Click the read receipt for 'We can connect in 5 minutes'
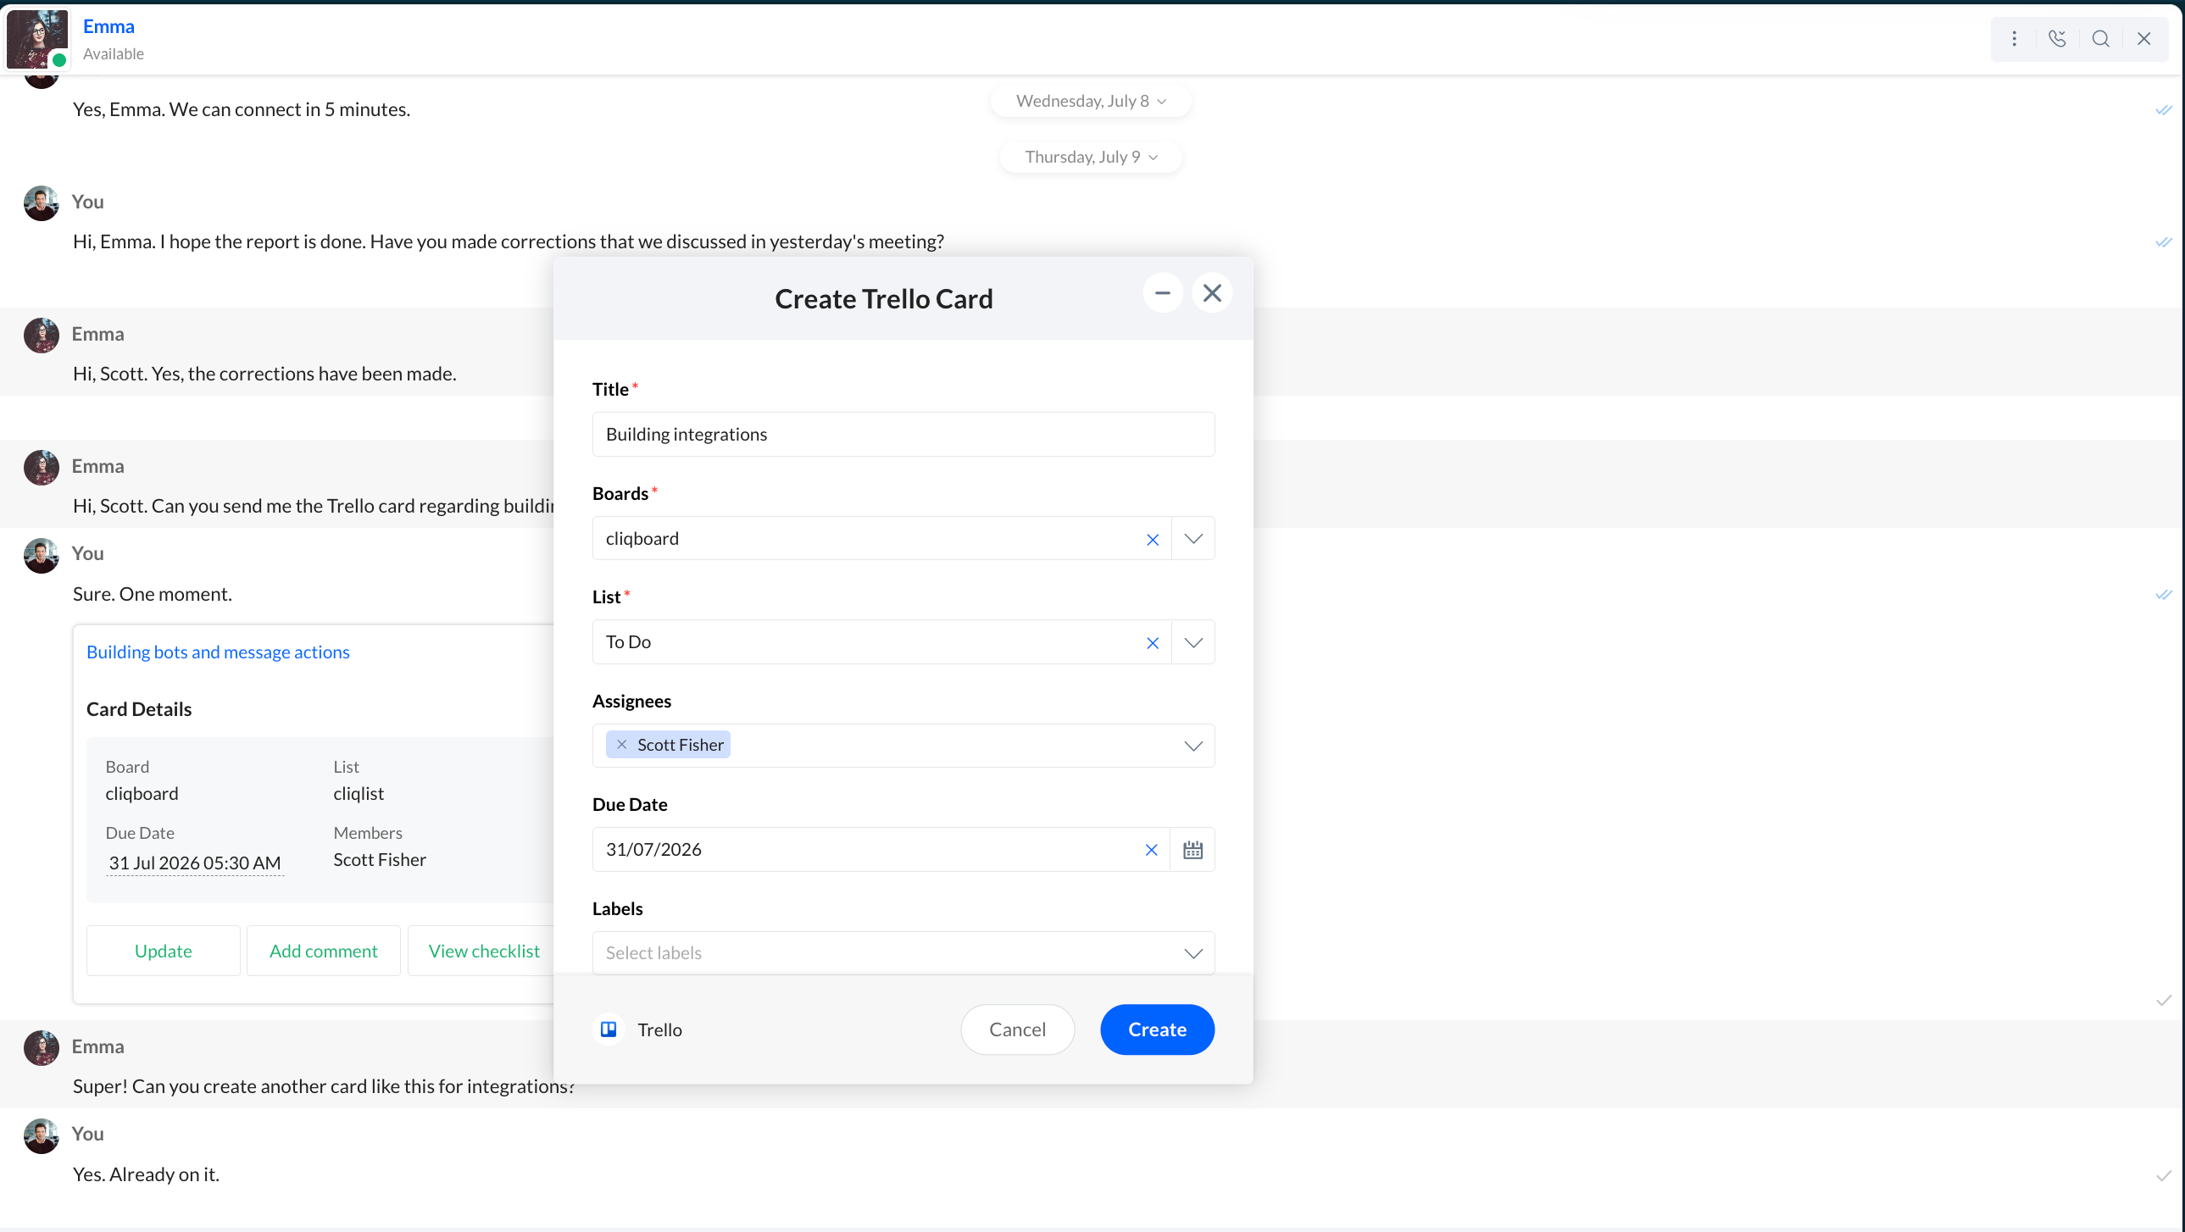This screenshot has height=1232, width=2185. (2164, 110)
